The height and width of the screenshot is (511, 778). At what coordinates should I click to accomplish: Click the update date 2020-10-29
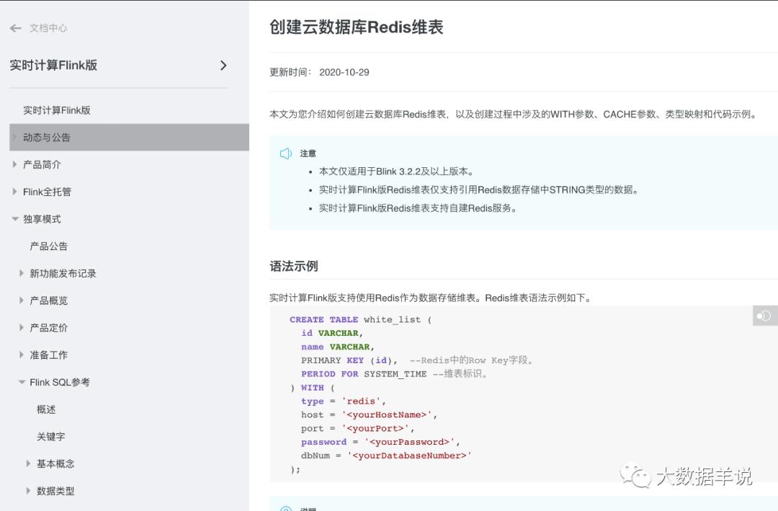click(344, 73)
